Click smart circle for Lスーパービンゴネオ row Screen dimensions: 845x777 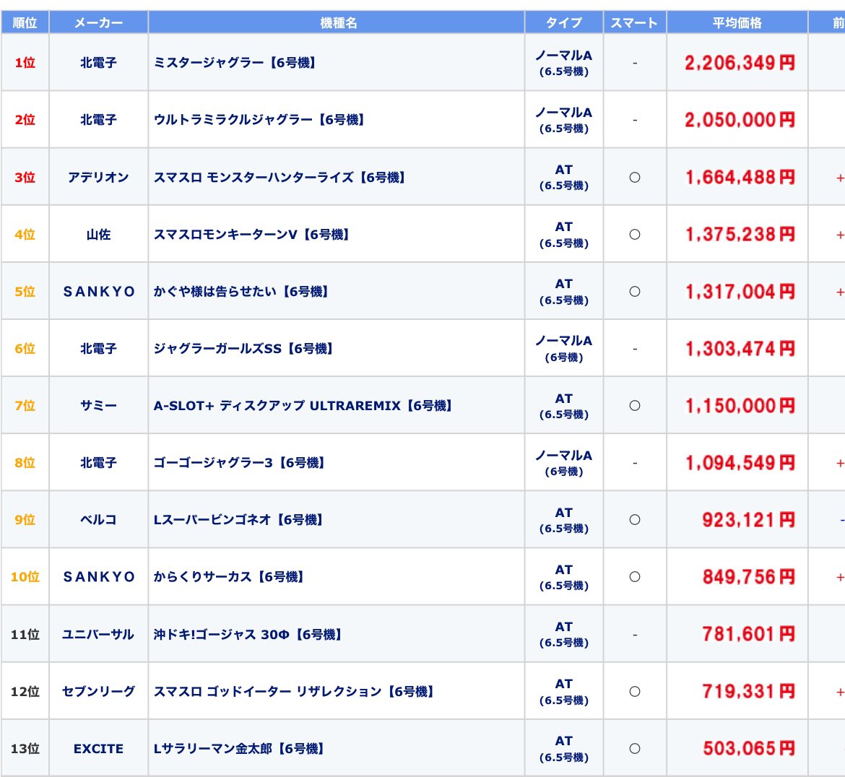635,520
